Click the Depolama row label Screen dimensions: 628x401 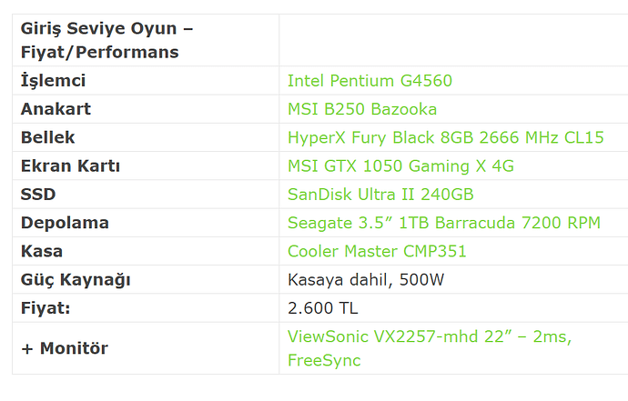point(65,223)
